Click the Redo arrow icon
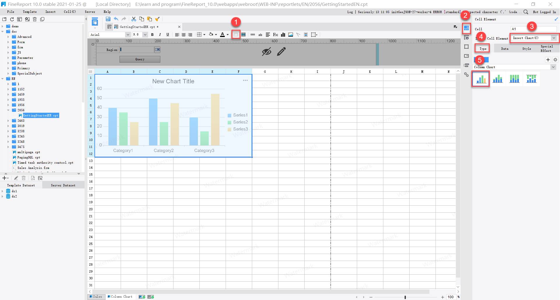 tap(124, 19)
